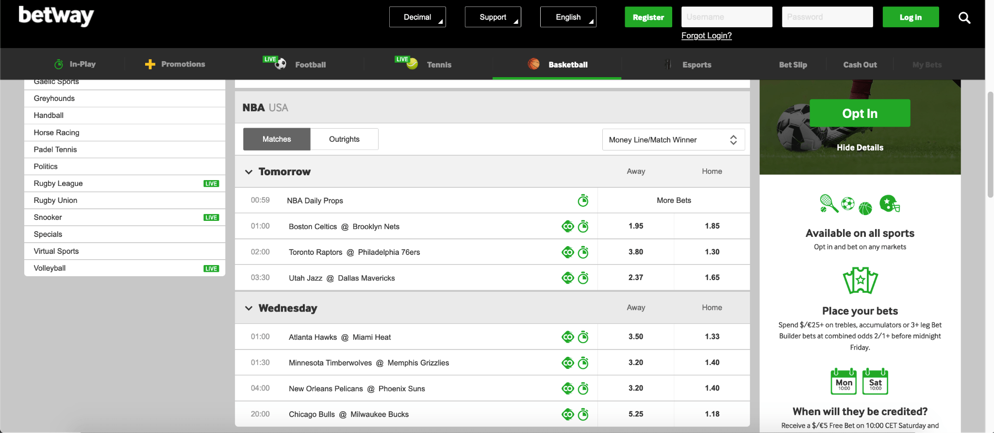Select Padel Tennis in sports list
The height and width of the screenshot is (433, 994).
(x=125, y=150)
